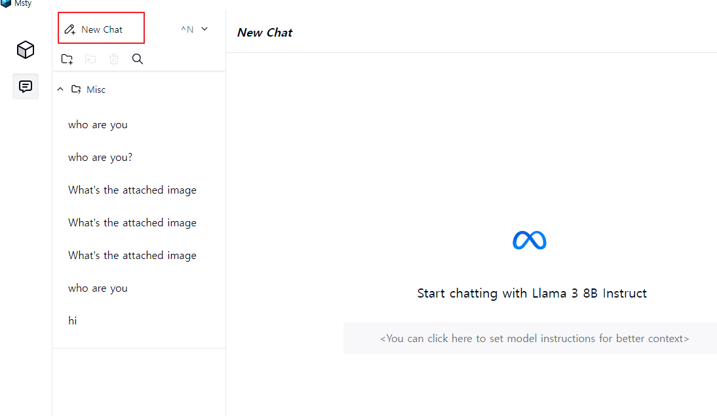Screen dimensions: 717x416
Task: Create a new folder with the folder-plus icon
Action: pyautogui.click(x=68, y=59)
